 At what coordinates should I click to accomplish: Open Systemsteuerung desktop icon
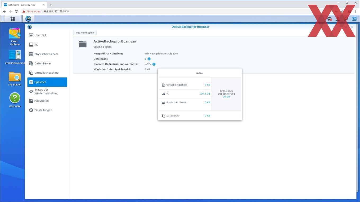click(15, 57)
